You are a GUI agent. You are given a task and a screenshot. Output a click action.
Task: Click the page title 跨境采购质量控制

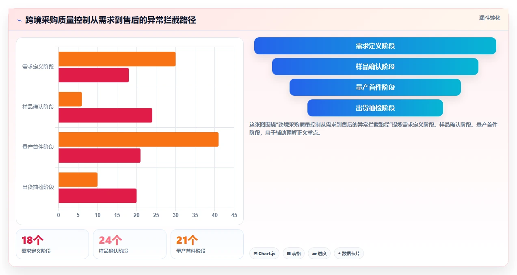click(x=110, y=20)
